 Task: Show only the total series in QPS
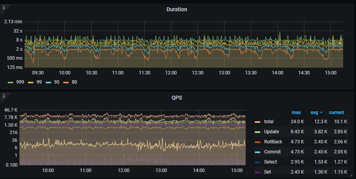[x=268, y=122]
